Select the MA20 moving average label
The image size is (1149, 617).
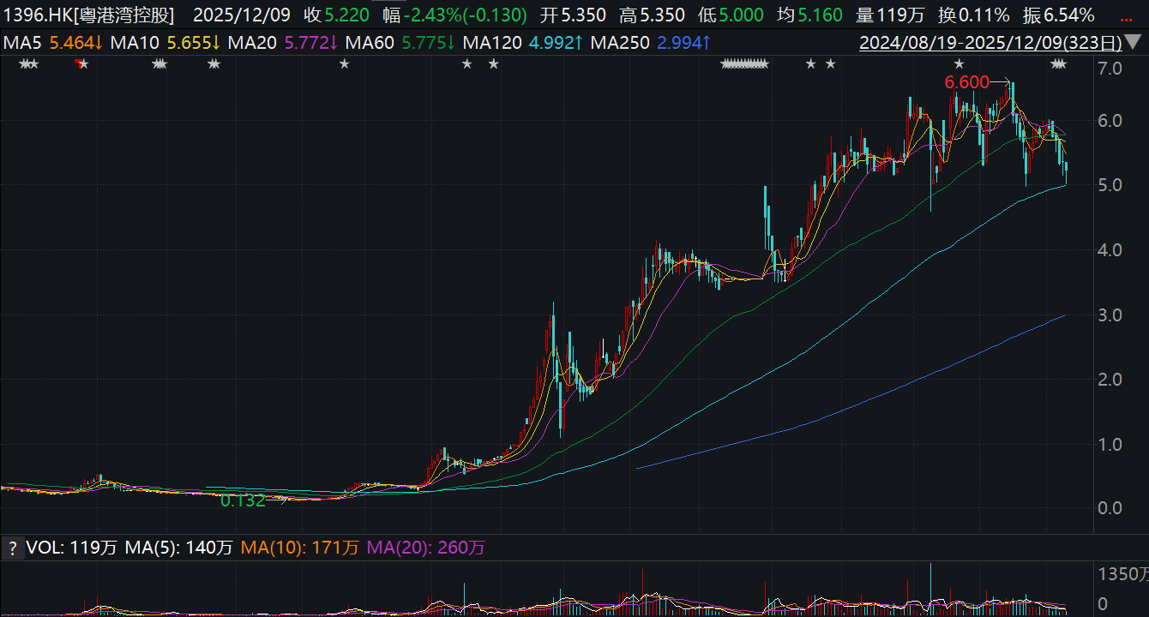click(251, 42)
